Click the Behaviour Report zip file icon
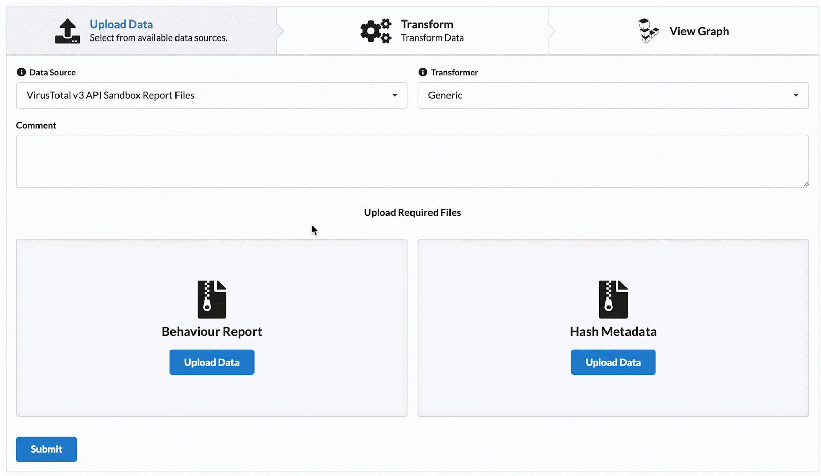 211,299
